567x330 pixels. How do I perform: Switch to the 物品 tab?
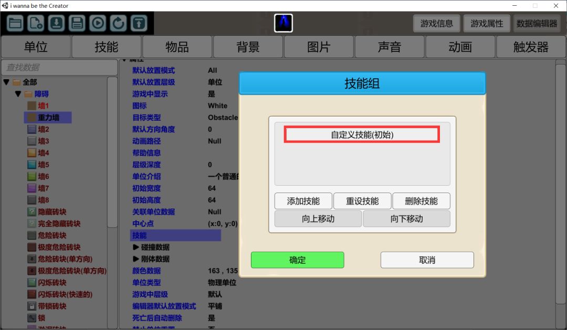click(177, 47)
